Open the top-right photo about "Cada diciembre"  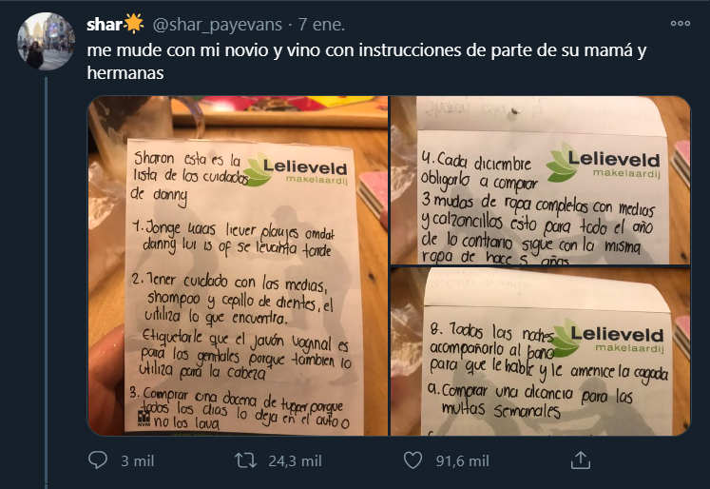click(542, 180)
